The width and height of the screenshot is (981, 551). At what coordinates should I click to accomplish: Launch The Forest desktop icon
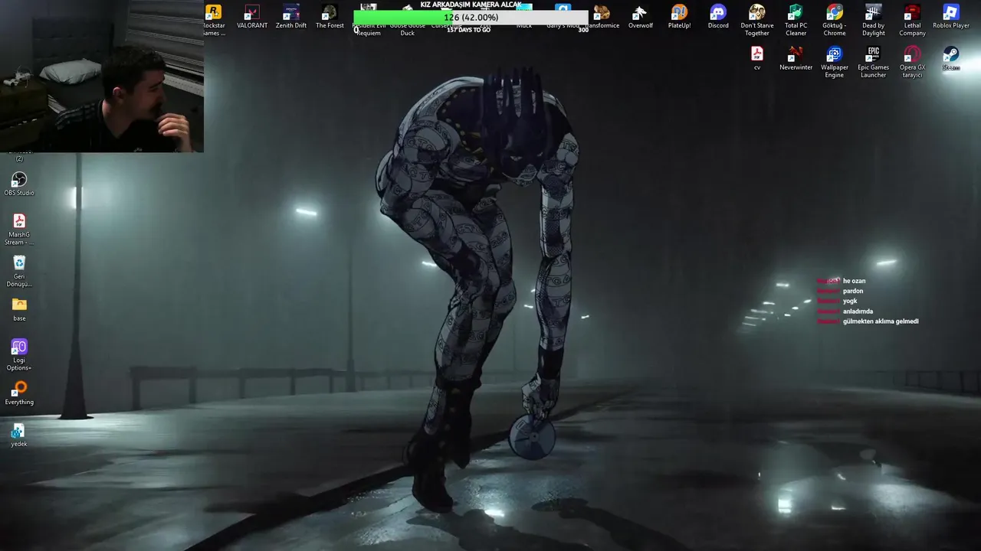pyautogui.click(x=330, y=17)
